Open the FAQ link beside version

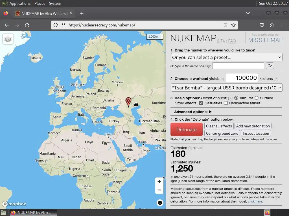pyautogui.click(x=232, y=41)
